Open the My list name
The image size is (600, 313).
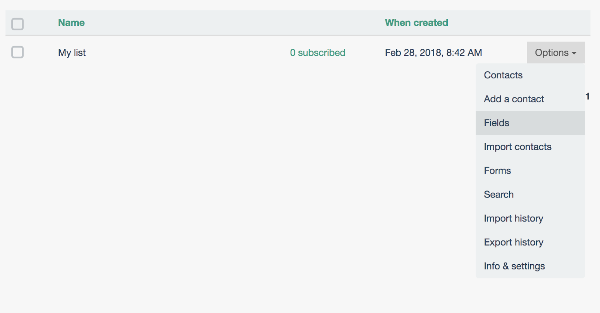click(x=72, y=52)
